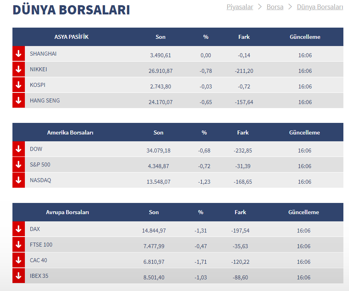Click the Amerika Borsaları table header
Screen dimensions: 349x291
(x=70, y=132)
